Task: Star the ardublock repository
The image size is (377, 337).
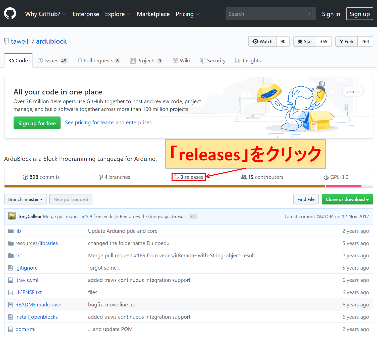Action: point(305,42)
